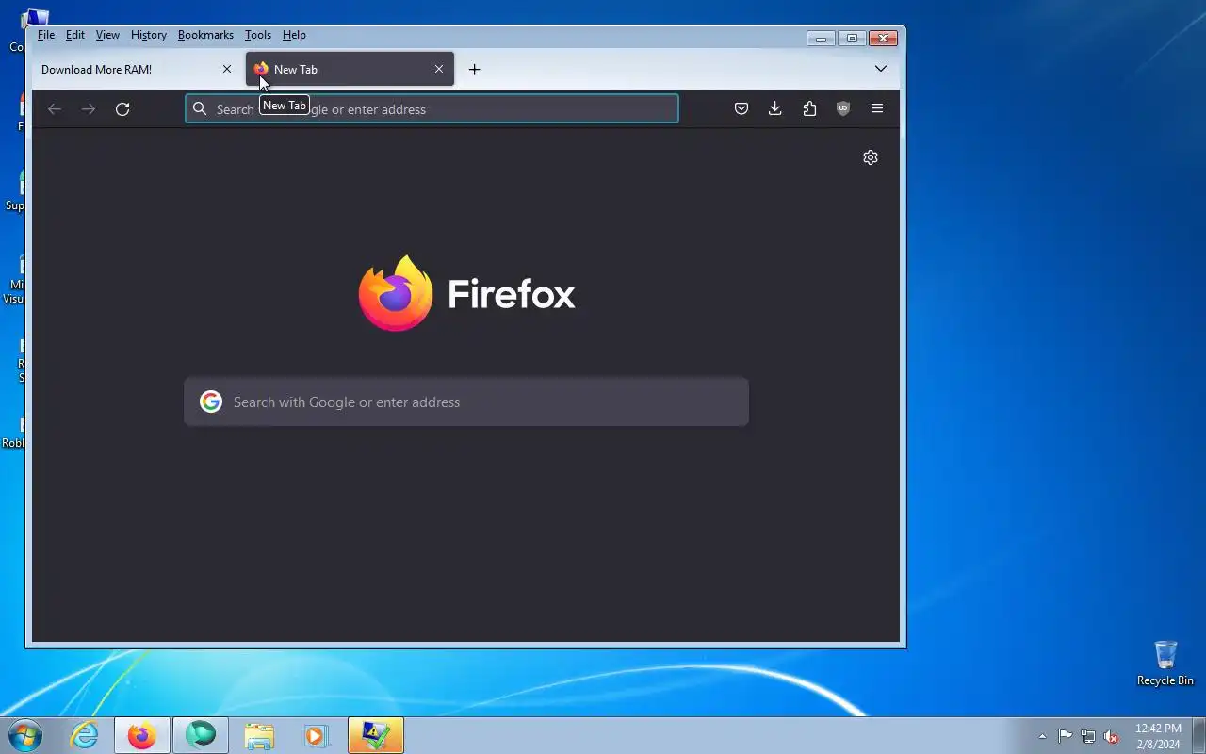Open the taskbar app with green checkmark
Image resolution: width=1206 pixels, height=754 pixels.
[x=376, y=735]
